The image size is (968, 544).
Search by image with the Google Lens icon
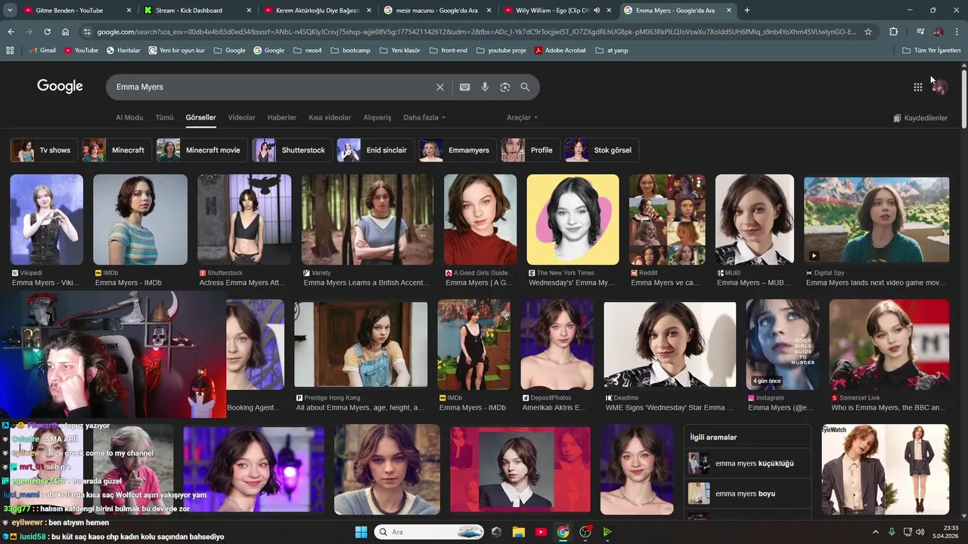tap(505, 87)
